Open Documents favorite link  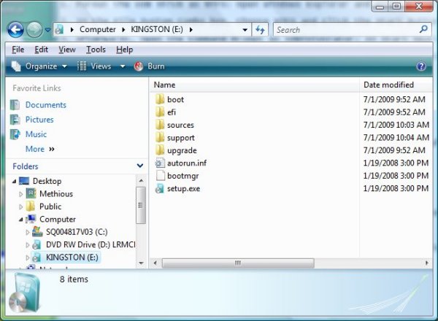click(46, 105)
